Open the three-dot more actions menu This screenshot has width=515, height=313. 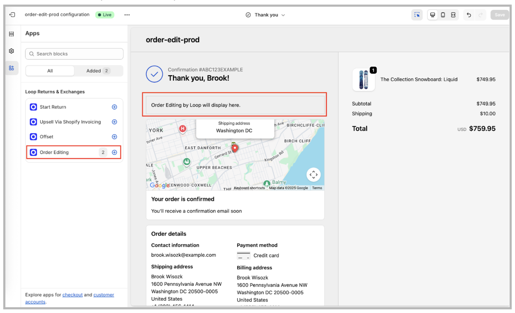coord(127,15)
